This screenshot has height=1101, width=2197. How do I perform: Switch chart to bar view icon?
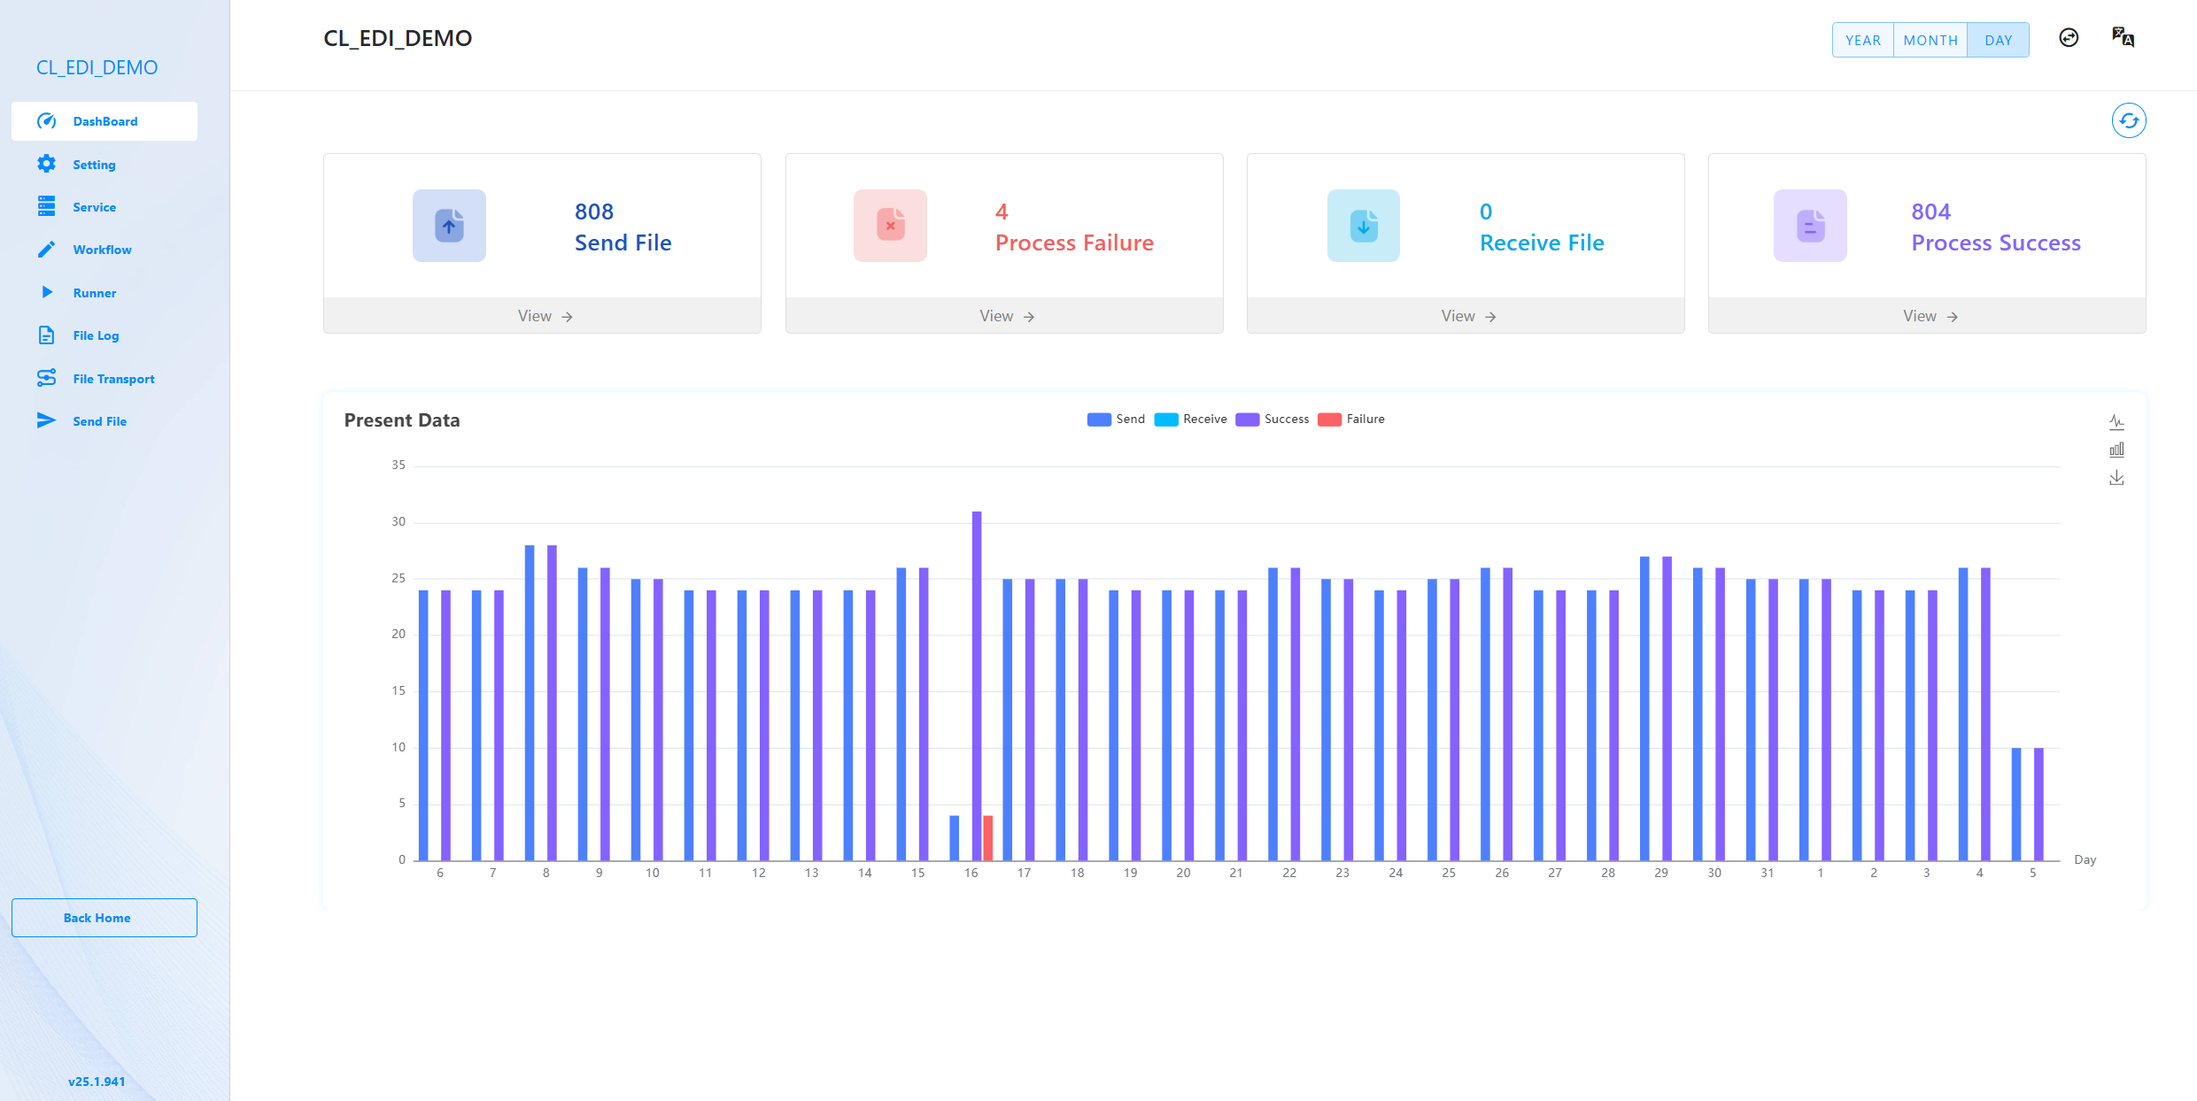pyautogui.click(x=2116, y=450)
